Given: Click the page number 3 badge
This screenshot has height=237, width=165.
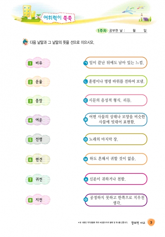Looking at the screenshot, I should pyautogui.click(x=151, y=222).
